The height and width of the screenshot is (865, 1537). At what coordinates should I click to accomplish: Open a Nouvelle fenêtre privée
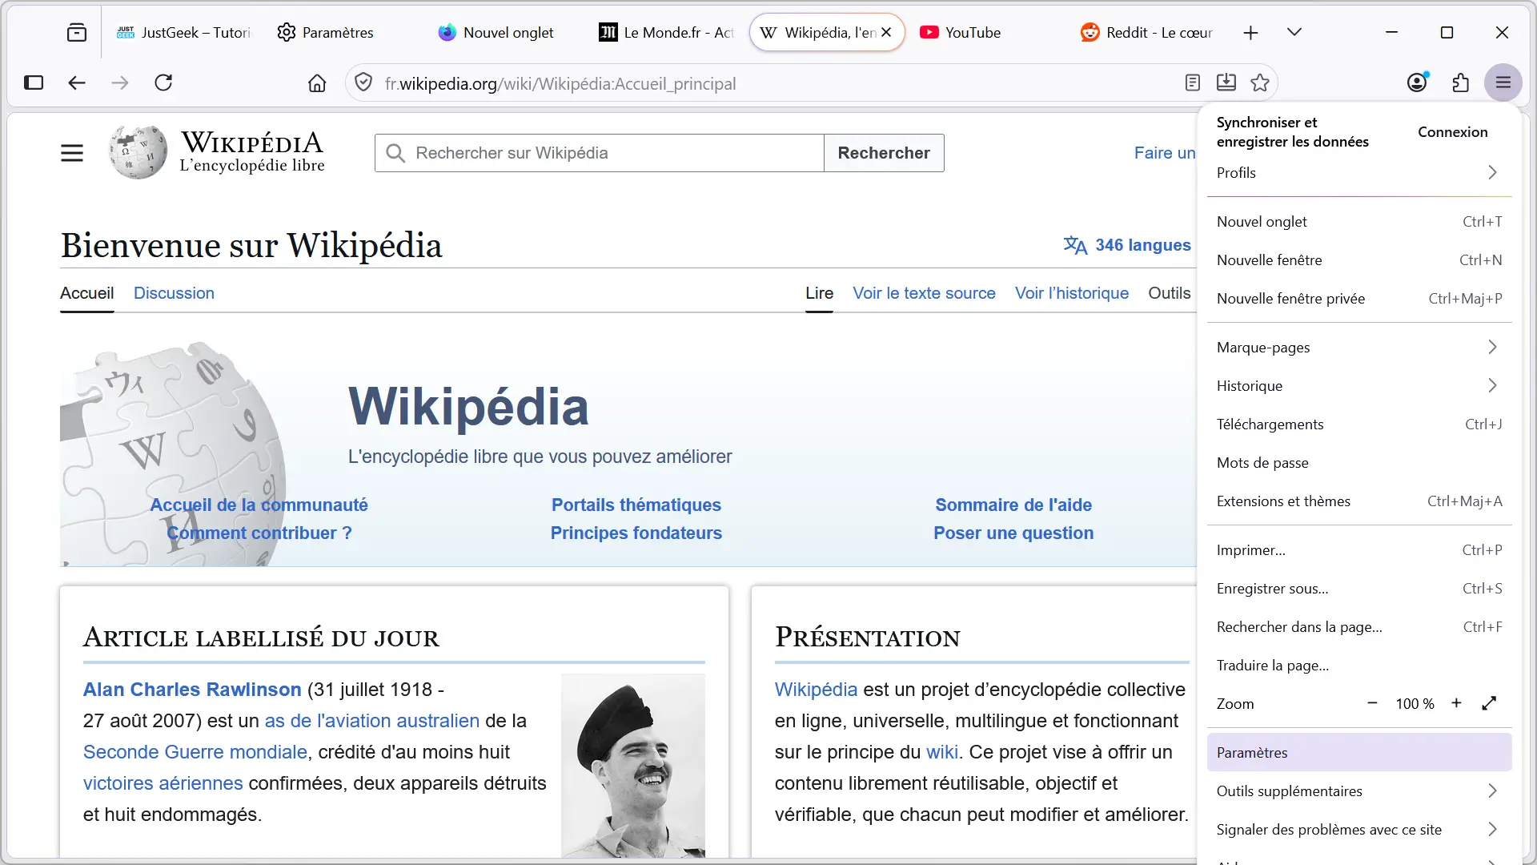pos(1358,299)
